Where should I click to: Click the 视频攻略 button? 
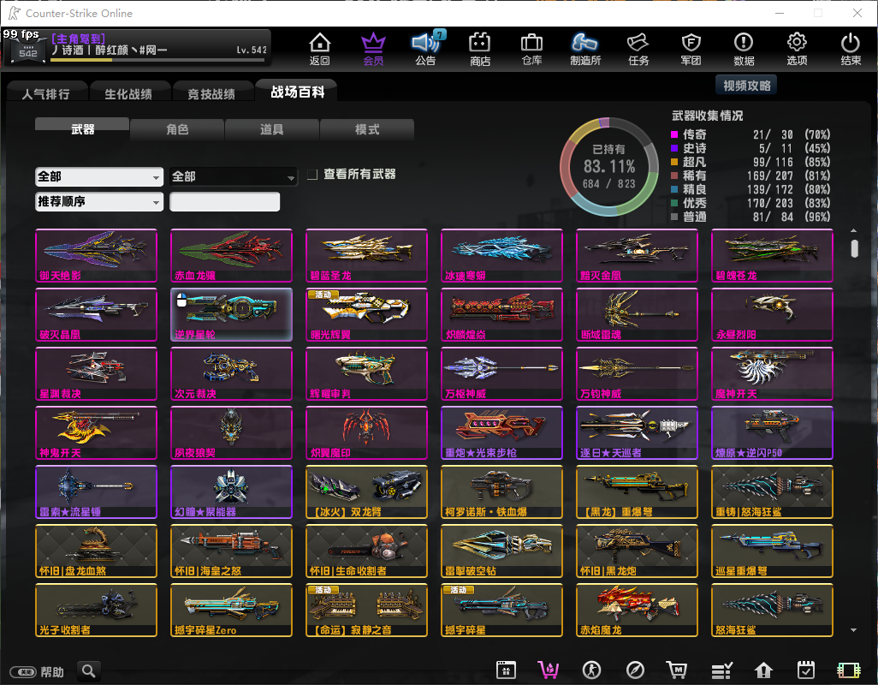(746, 85)
